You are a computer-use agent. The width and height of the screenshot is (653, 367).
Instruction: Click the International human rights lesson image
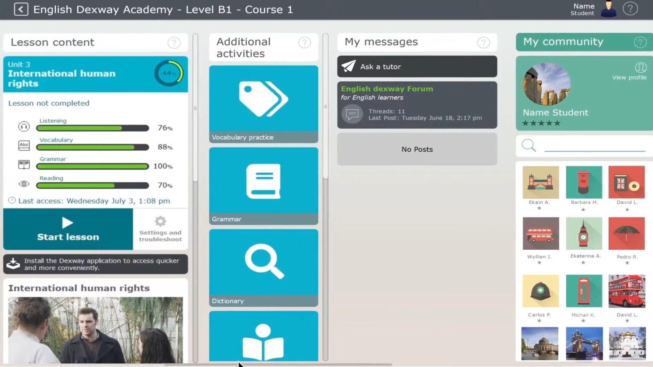96,330
